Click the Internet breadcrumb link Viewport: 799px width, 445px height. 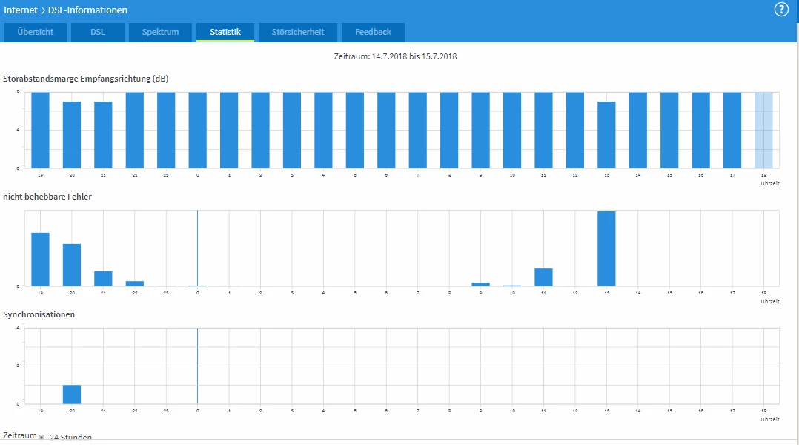21,10
